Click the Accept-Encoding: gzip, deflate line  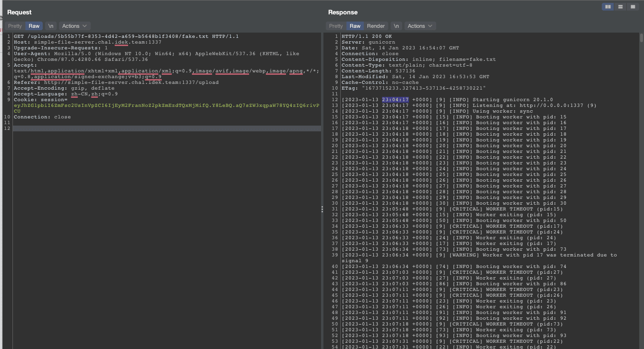coord(64,88)
